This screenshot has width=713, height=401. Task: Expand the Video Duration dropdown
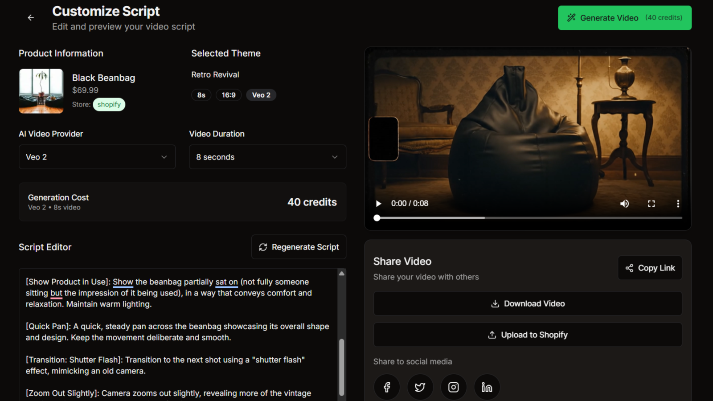click(267, 157)
